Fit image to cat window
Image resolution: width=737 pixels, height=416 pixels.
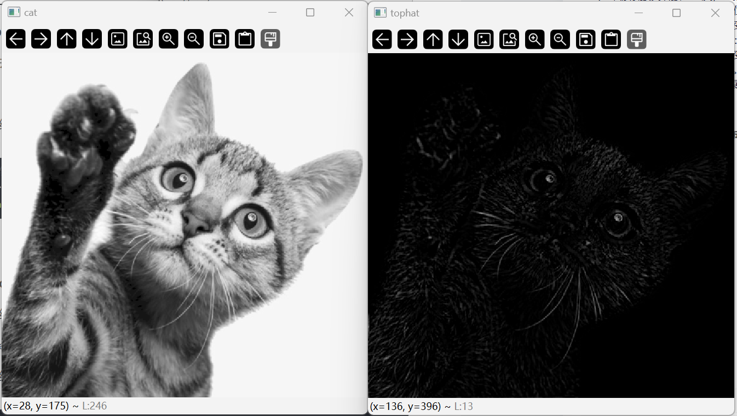143,39
